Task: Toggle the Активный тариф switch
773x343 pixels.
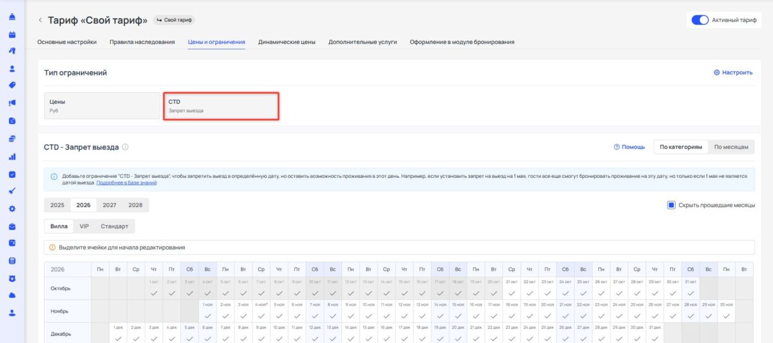Action: [700, 20]
